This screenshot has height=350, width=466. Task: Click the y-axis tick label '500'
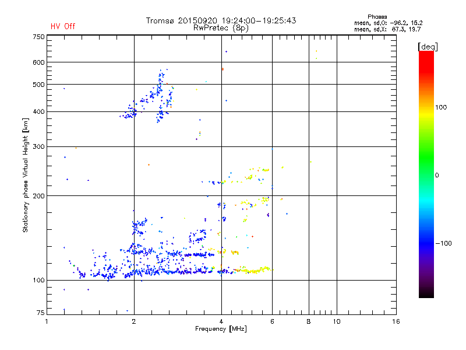point(38,85)
